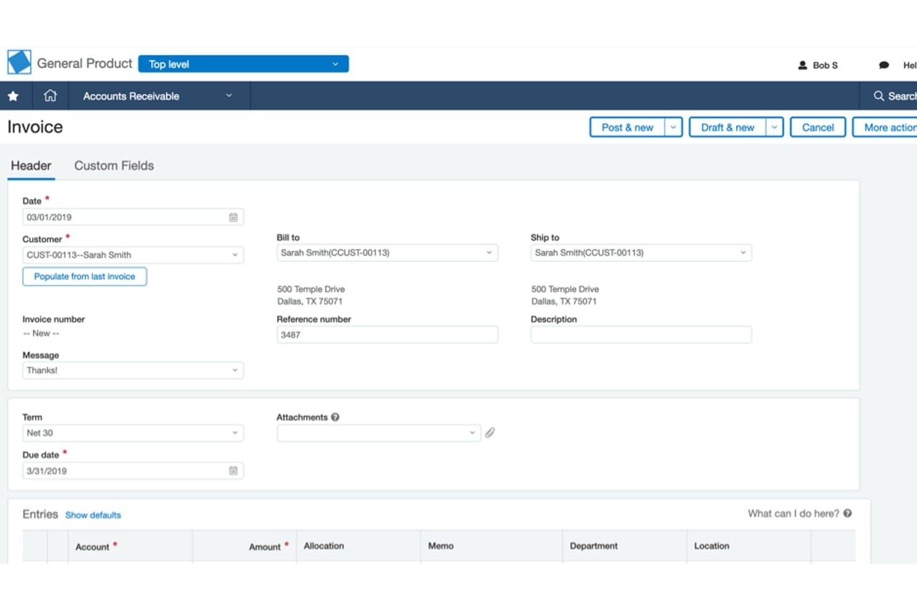This screenshot has width=917, height=611.
Task: Click the Search magnifier icon
Action: (879, 96)
